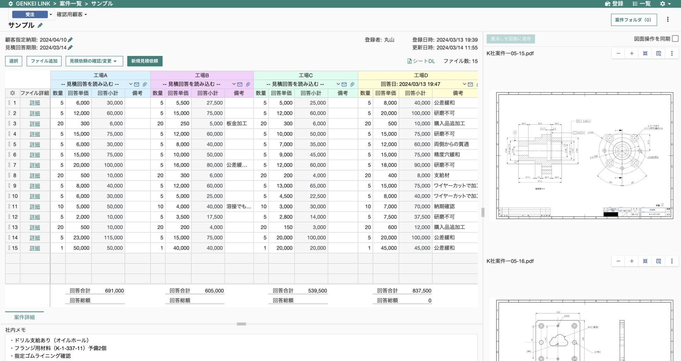Fit the drawing to the viewer window
This screenshot has height=361, width=681.
(x=645, y=53)
